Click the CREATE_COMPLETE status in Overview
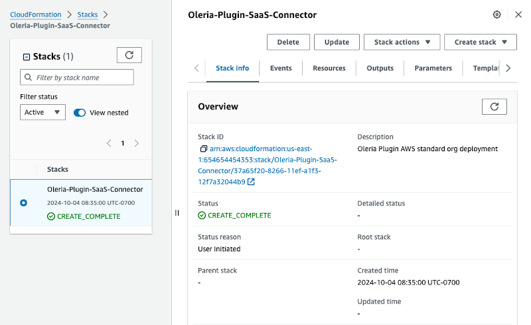The image size is (531, 325). (x=240, y=216)
